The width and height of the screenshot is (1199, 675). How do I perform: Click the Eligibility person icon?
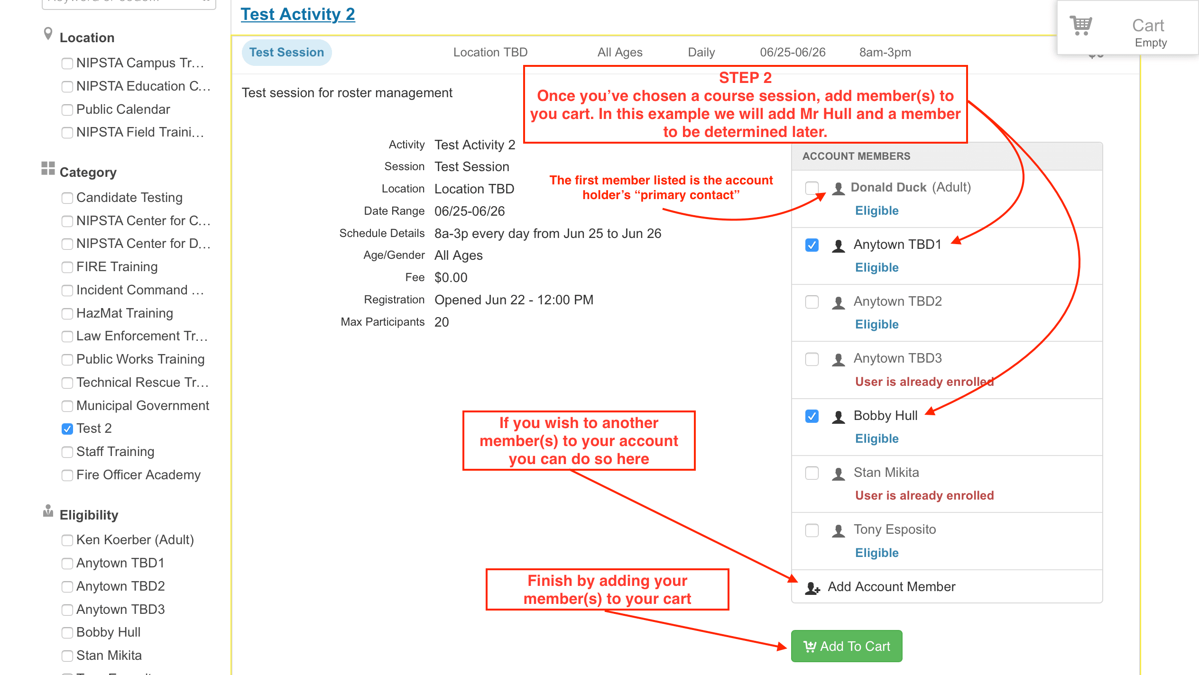click(x=48, y=511)
